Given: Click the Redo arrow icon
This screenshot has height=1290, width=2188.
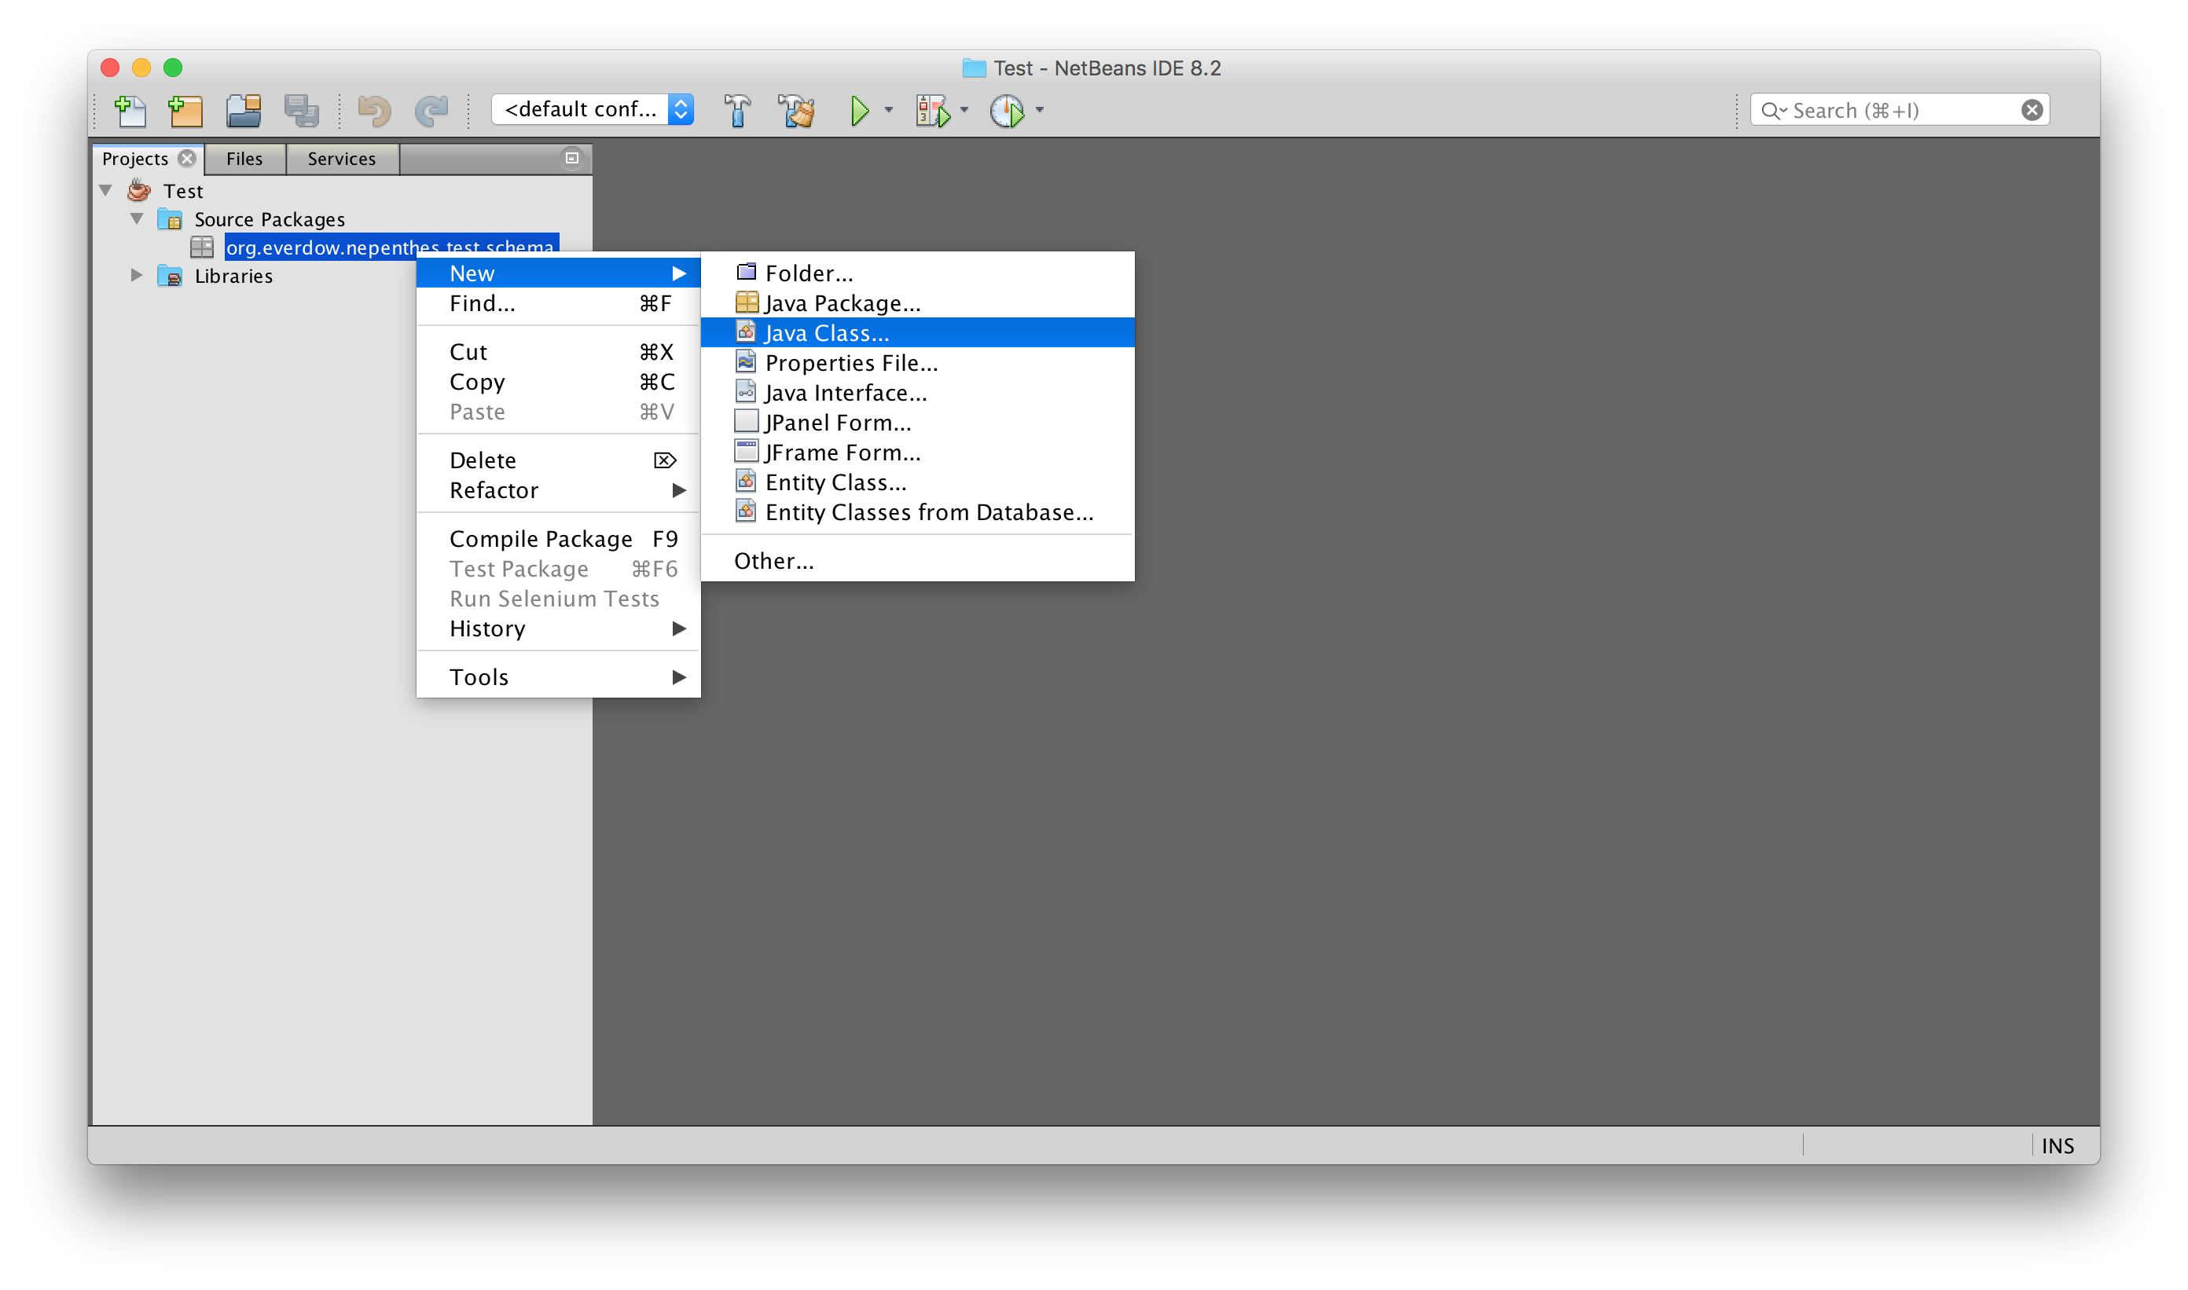Looking at the screenshot, I should (x=431, y=111).
